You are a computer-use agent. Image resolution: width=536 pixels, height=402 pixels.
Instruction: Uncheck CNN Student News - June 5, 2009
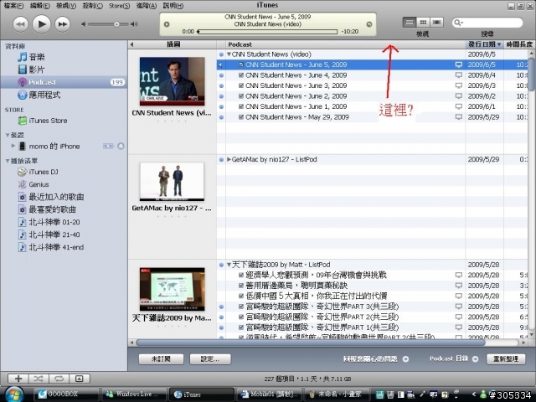(241, 64)
